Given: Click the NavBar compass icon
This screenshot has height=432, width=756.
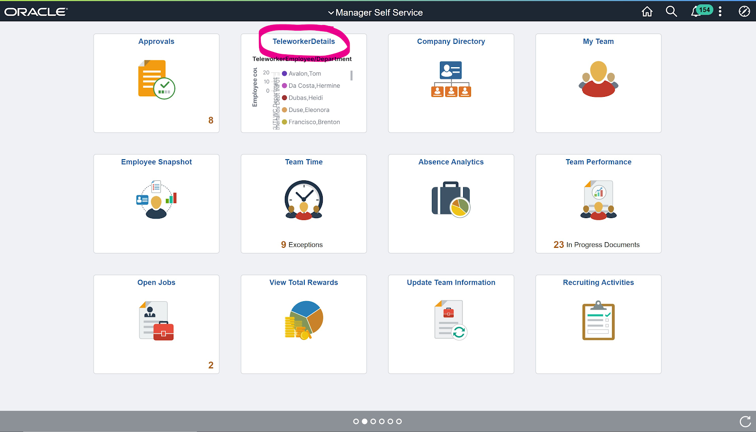Looking at the screenshot, I should coord(744,11).
